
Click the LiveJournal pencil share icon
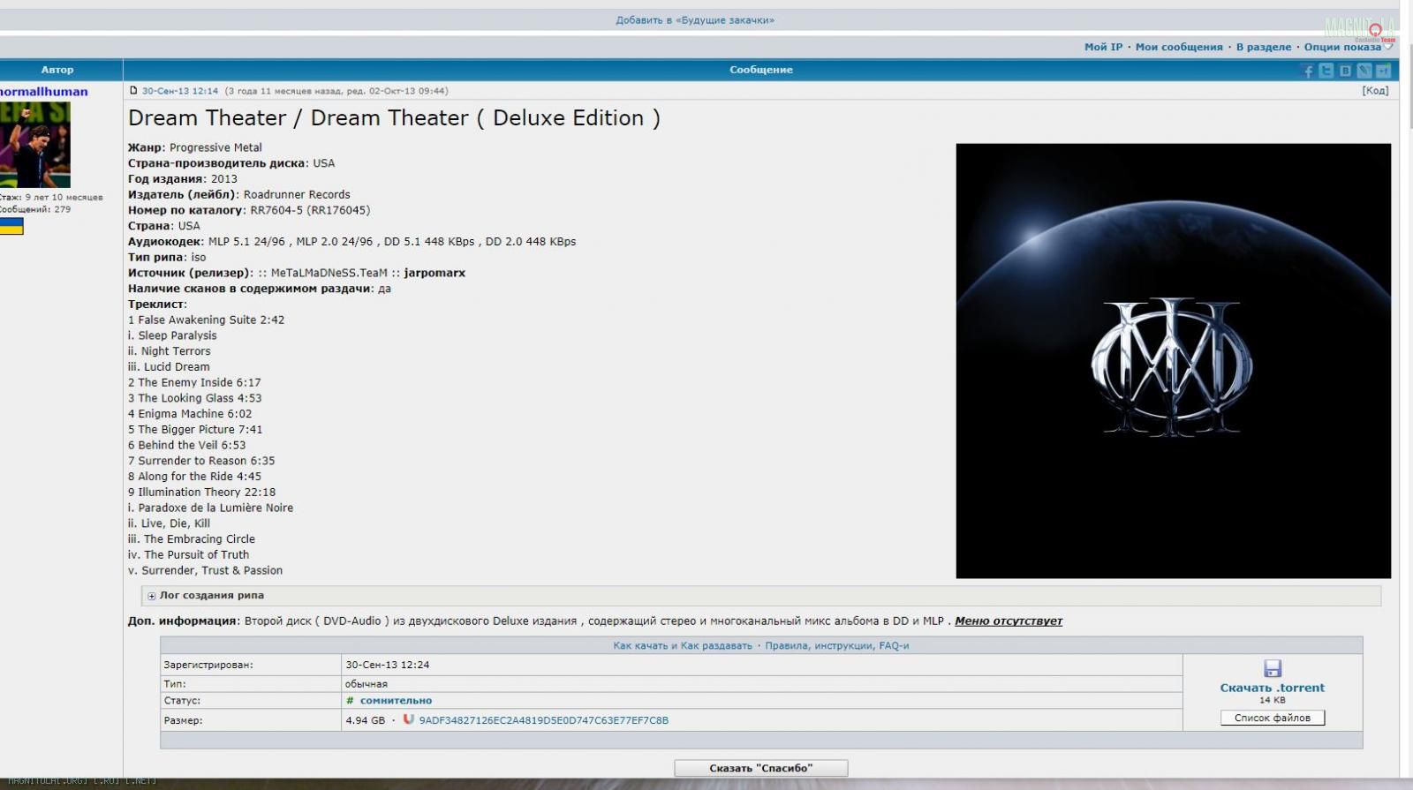click(x=1364, y=71)
